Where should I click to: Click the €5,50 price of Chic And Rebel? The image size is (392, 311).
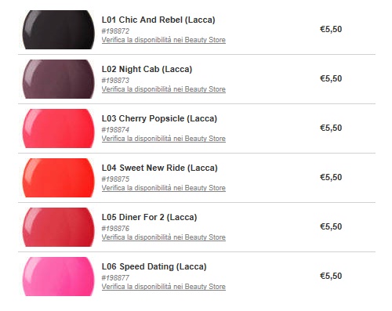click(x=331, y=29)
